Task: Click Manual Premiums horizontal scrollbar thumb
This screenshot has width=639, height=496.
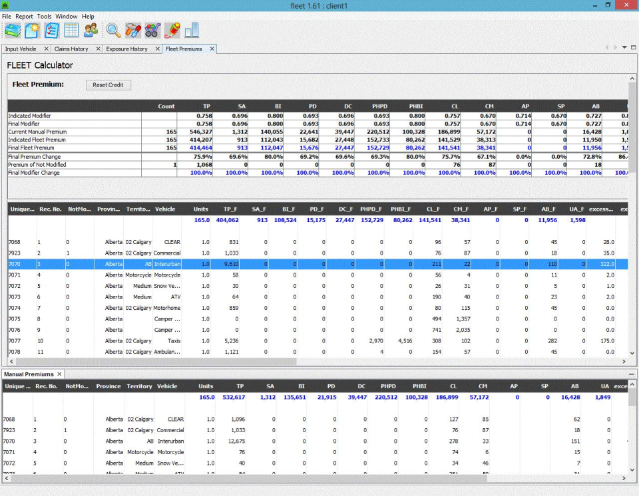Action: [249, 478]
